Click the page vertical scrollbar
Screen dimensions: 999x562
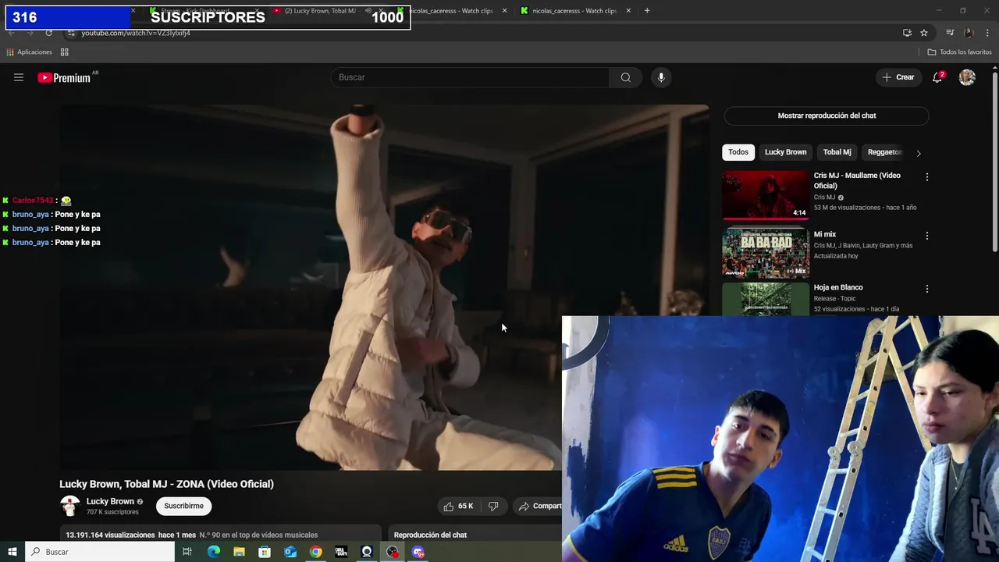click(994, 162)
